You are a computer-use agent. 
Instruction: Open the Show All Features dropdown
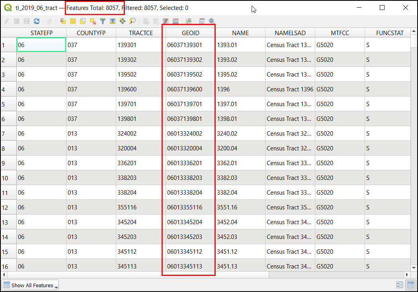(31, 285)
